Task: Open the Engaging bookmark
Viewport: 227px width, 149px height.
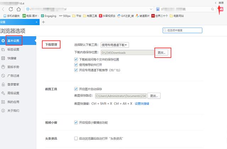Action: coord(49,16)
